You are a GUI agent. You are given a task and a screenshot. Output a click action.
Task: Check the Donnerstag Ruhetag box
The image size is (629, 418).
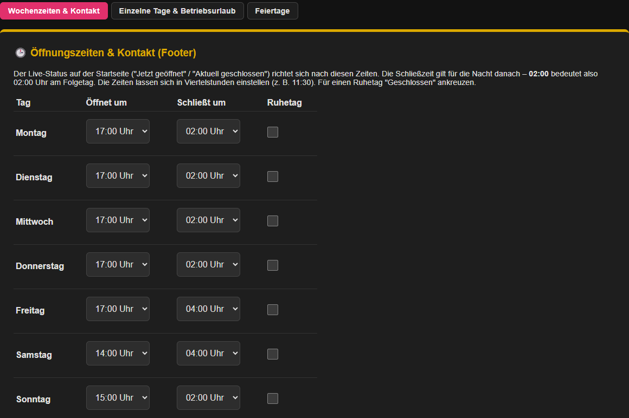273,265
